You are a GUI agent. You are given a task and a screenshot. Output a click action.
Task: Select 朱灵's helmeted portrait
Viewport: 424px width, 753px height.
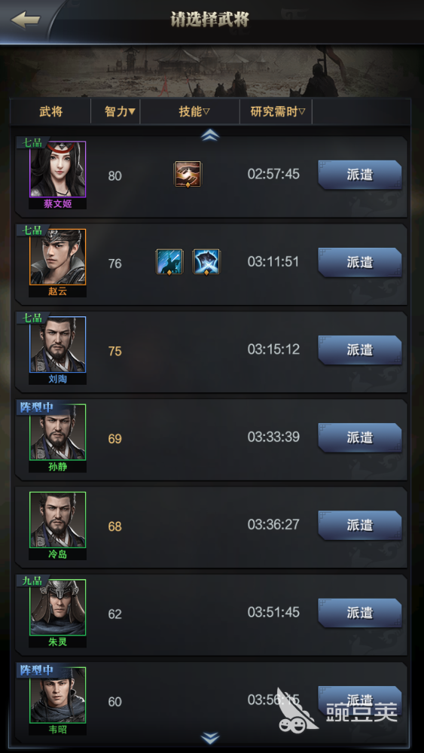58,608
